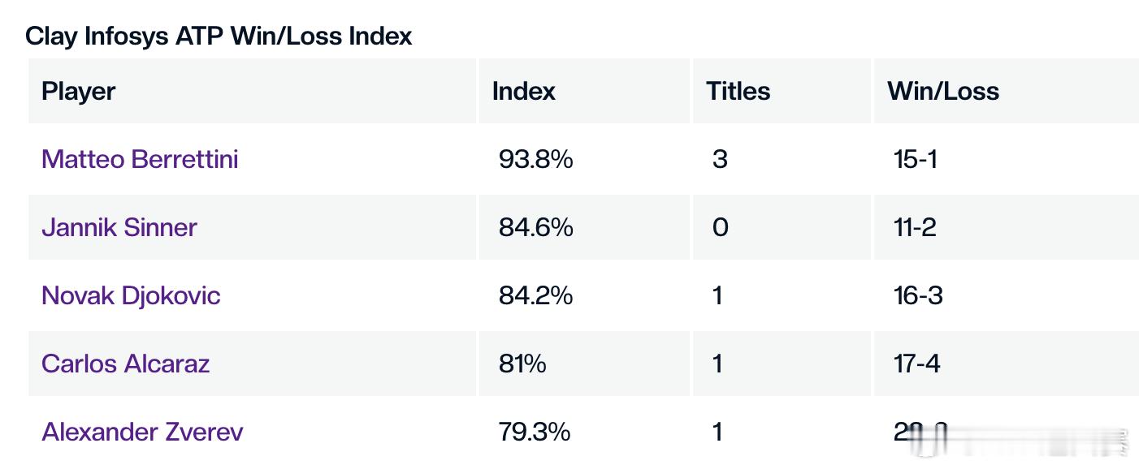Image resolution: width=1139 pixels, height=469 pixels.
Task: Open Jannik Sinner player link
Action: point(119,227)
